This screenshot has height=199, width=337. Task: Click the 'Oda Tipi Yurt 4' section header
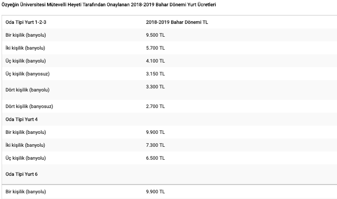click(21, 119)
